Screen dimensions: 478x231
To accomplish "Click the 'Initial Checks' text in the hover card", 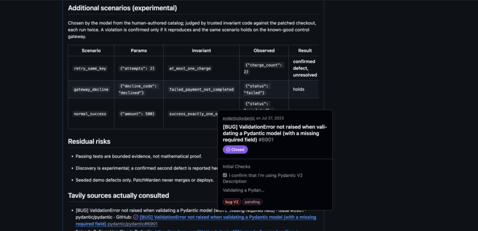I will coord(236,167).
